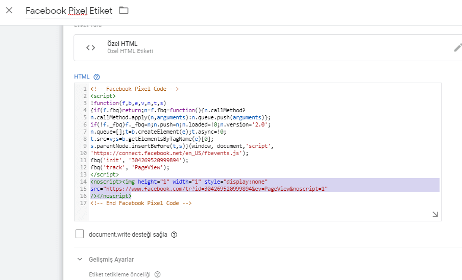Click the pencil icon to edit tag type
Viewport: 462px width, 280px height.
click(x=457, y=47)
